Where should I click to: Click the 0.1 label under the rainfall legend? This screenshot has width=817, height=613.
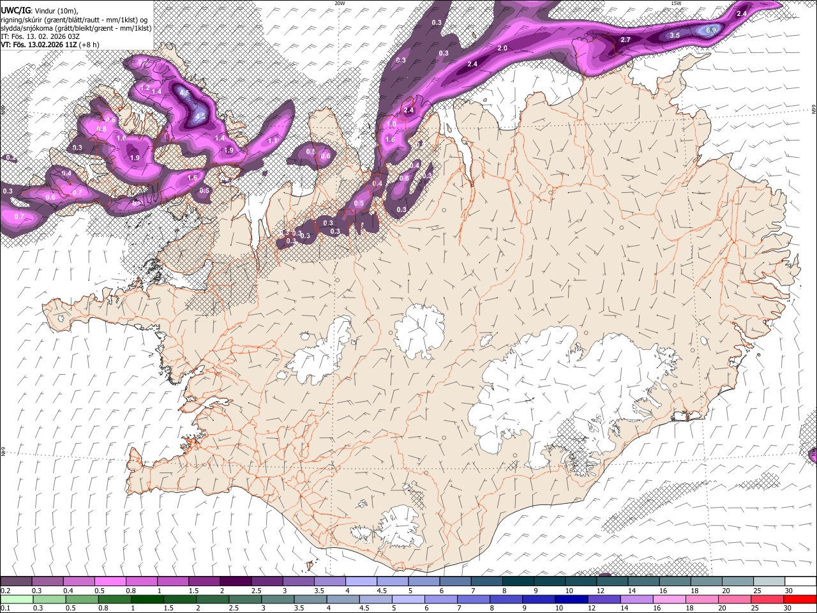[x=6, y=608]
